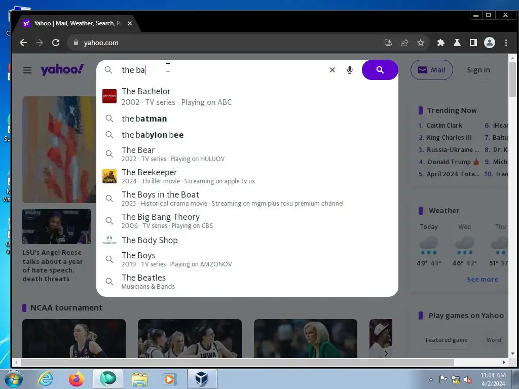Click the Sign in link
The height and width of the screenshot is (389, 519).
[478, 70]
